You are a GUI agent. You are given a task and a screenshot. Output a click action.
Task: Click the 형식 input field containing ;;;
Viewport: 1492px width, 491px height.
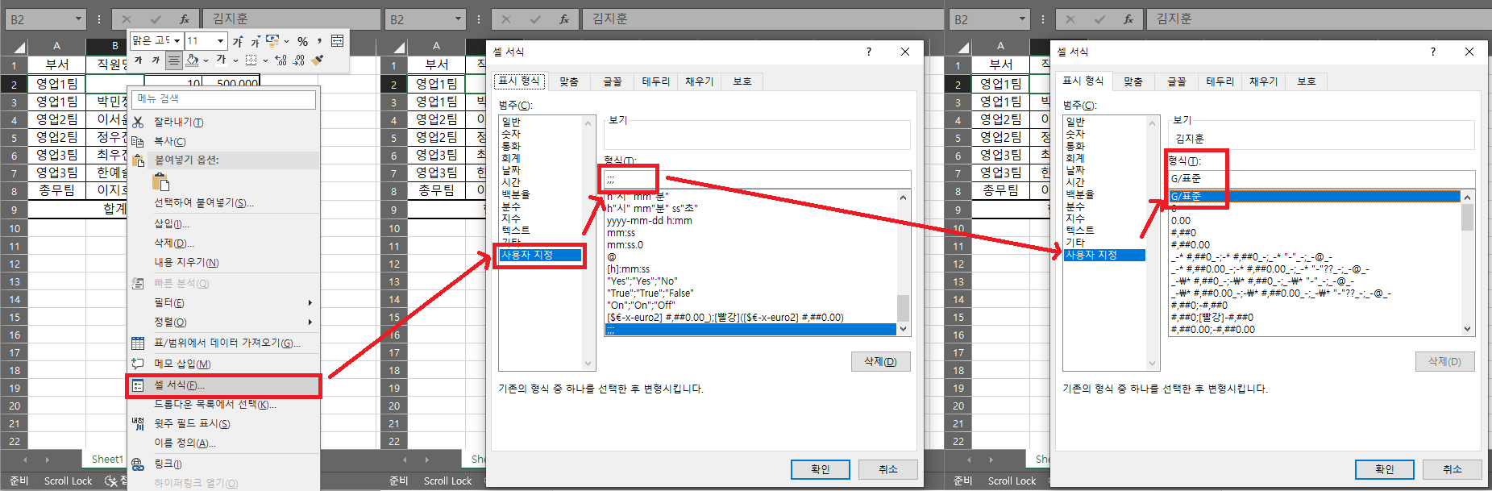(758, 179)
